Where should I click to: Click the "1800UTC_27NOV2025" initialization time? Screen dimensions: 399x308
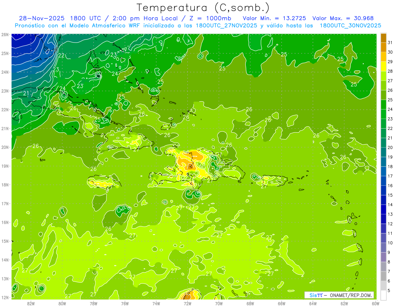[x=226, y=26]
